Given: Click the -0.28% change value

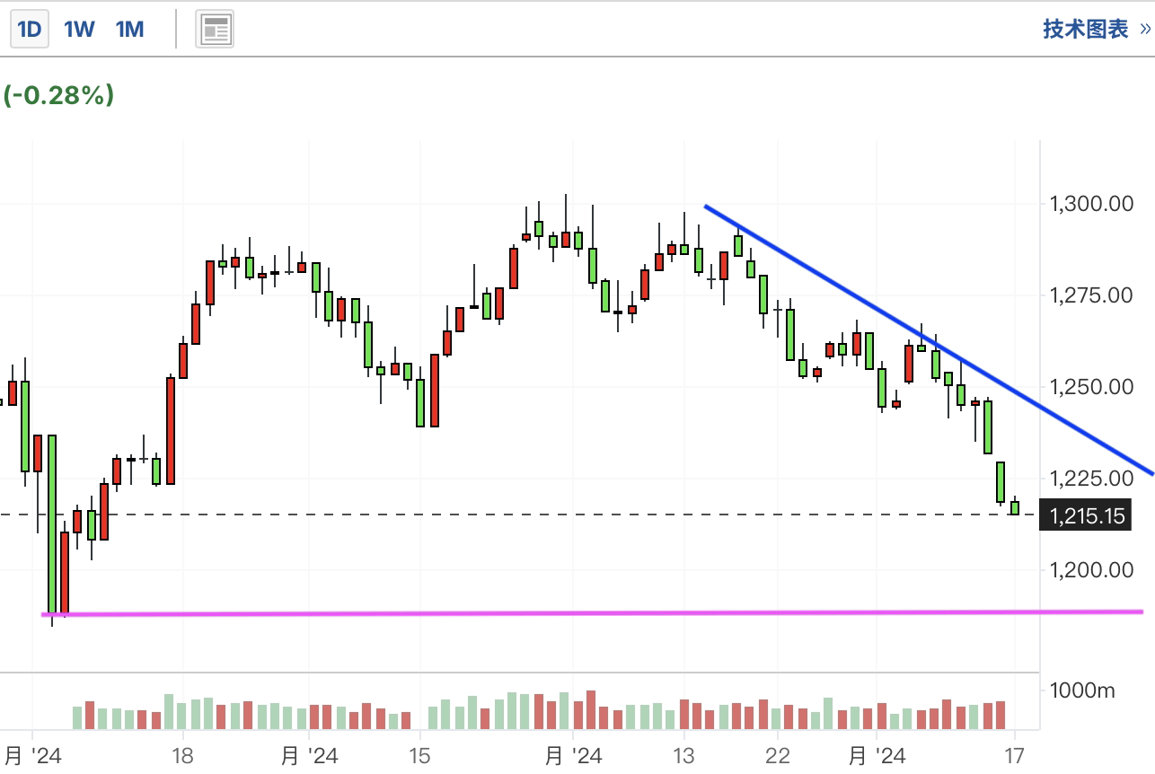Looking at the screenshot, I should [x=59, y=95].
